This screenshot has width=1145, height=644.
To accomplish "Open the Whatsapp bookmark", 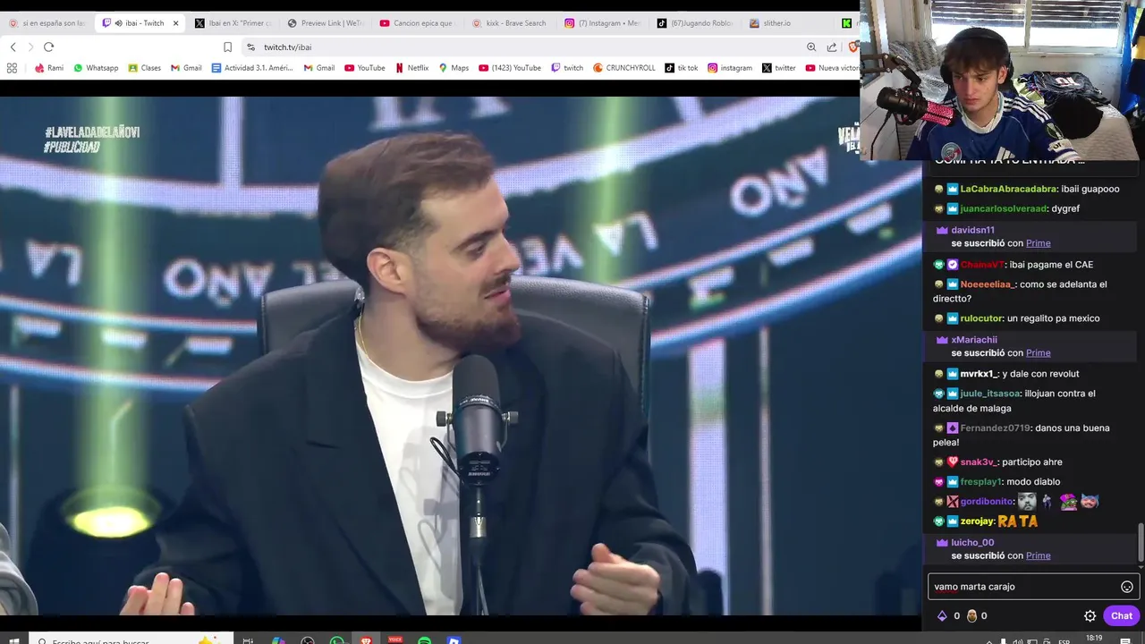I will pos(96,68).
